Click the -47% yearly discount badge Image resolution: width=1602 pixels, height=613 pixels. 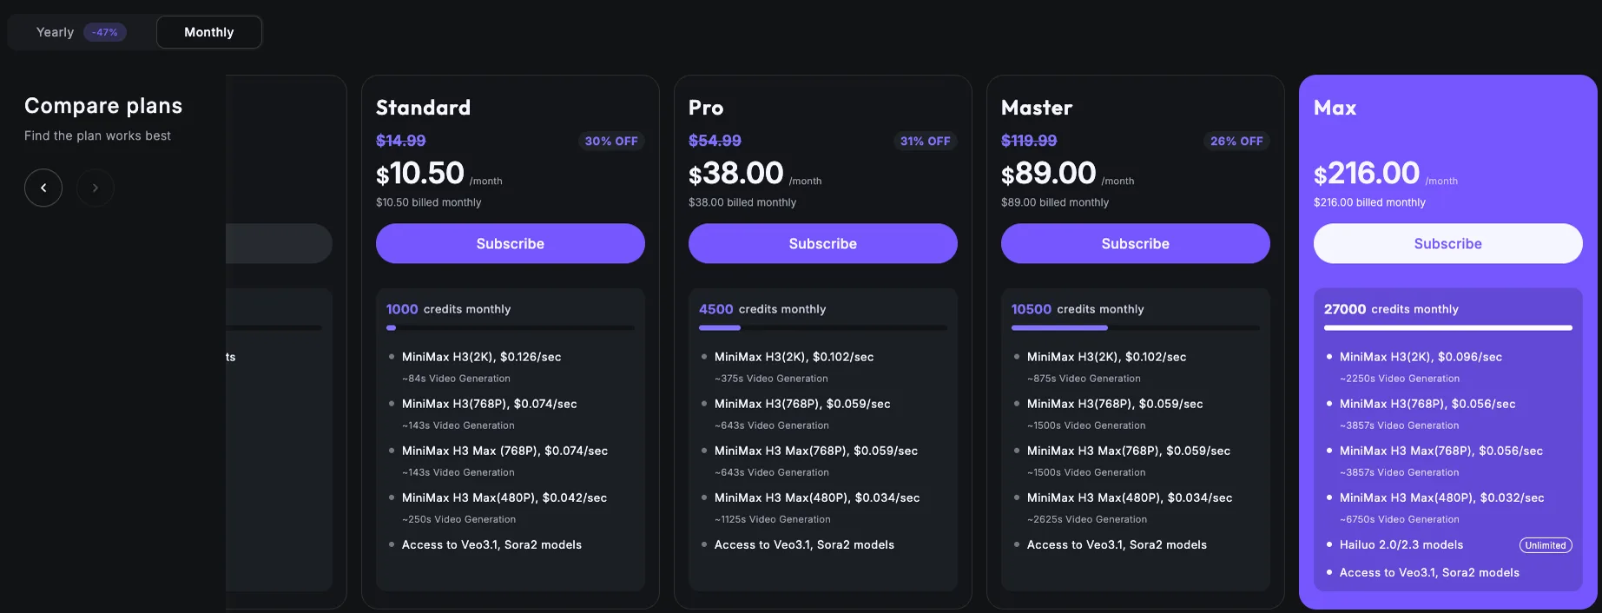point(105,32)
